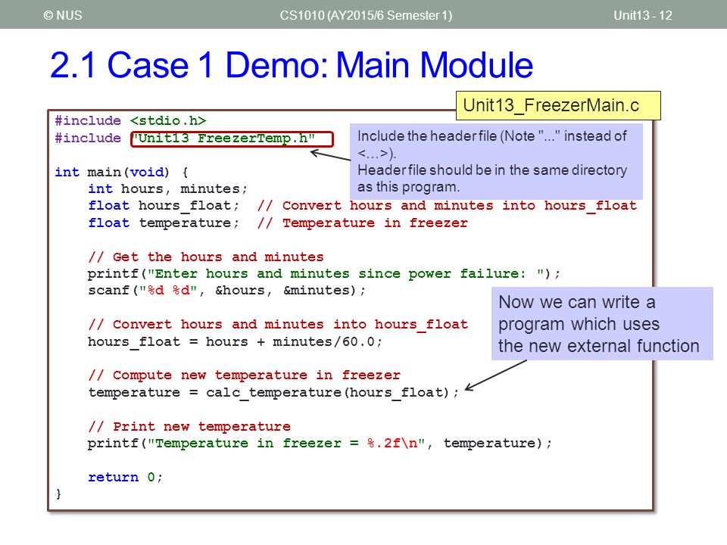This screenshot has height=545, width=727.
Task: Click the "float hours_float;" declaration
Action: pyautogui.click(x=164, y=206)
